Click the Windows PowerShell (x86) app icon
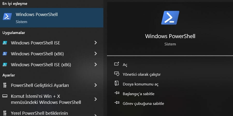 [x=5, y=54]
